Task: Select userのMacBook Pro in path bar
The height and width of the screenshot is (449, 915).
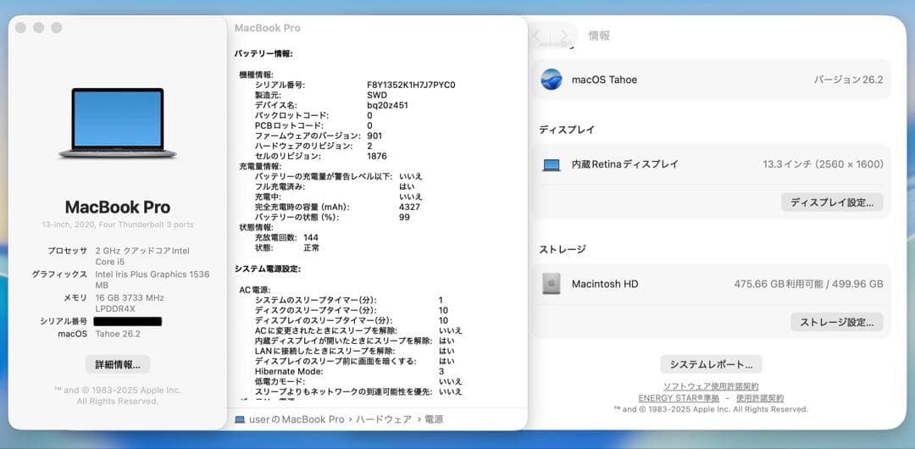Action: pos(297,419)
